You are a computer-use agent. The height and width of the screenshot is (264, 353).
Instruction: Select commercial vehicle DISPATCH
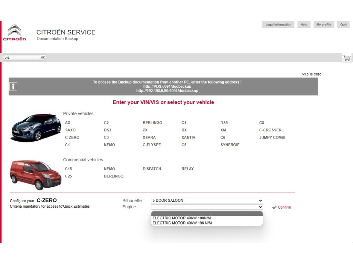[152, 169]
